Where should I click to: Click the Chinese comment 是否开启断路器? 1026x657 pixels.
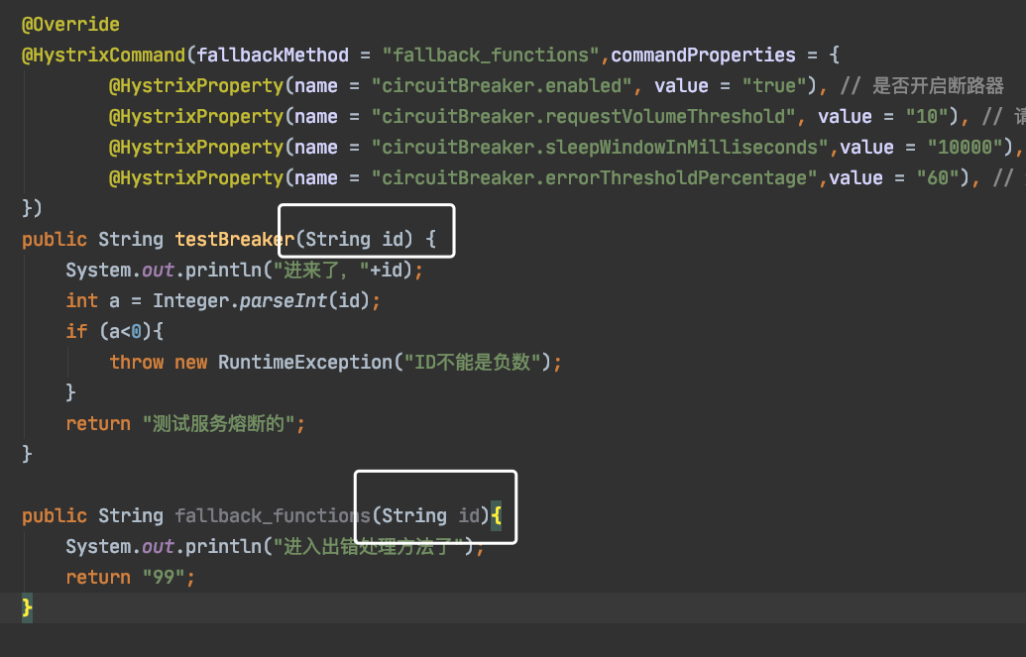(x=938, y=86)
